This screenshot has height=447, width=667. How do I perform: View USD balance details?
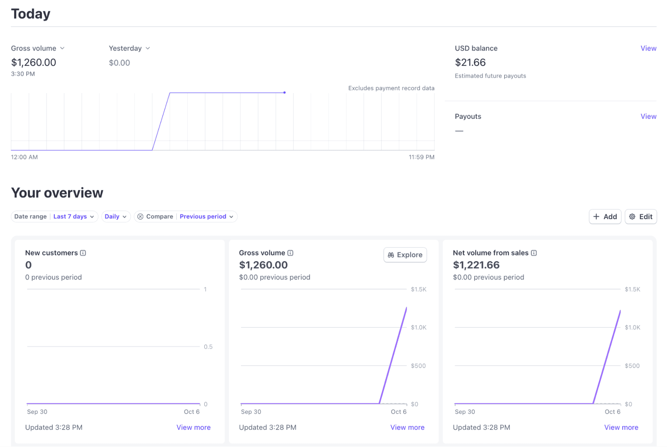point(648,48)
